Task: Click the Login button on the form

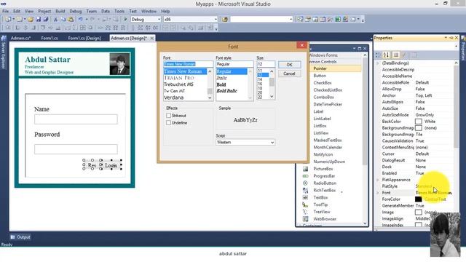Action: point(111,165)
